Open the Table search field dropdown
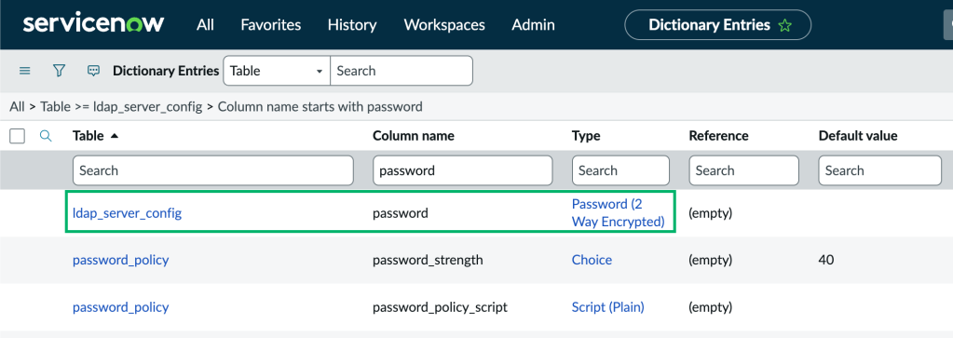 tap(277, 71)
